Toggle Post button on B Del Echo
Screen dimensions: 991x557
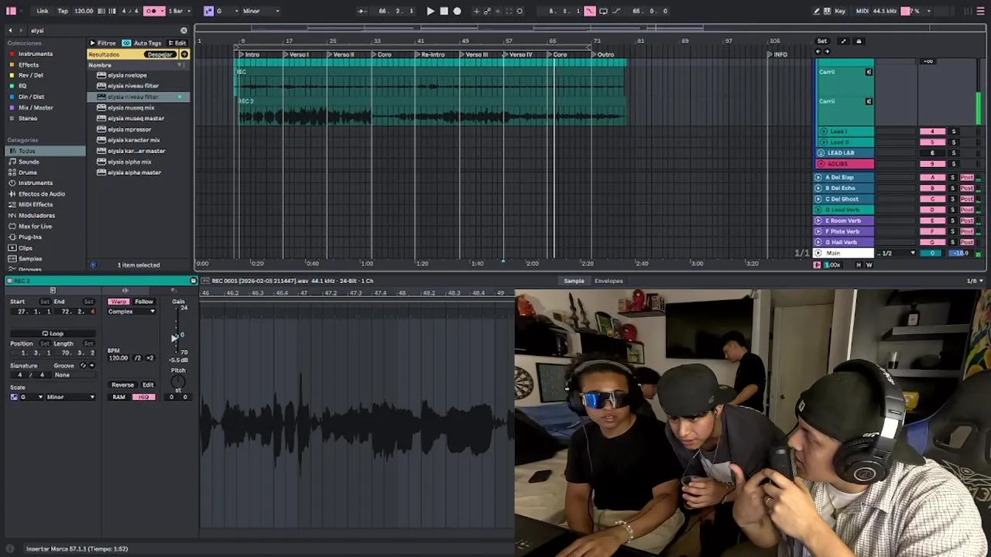tap(966, 188)
